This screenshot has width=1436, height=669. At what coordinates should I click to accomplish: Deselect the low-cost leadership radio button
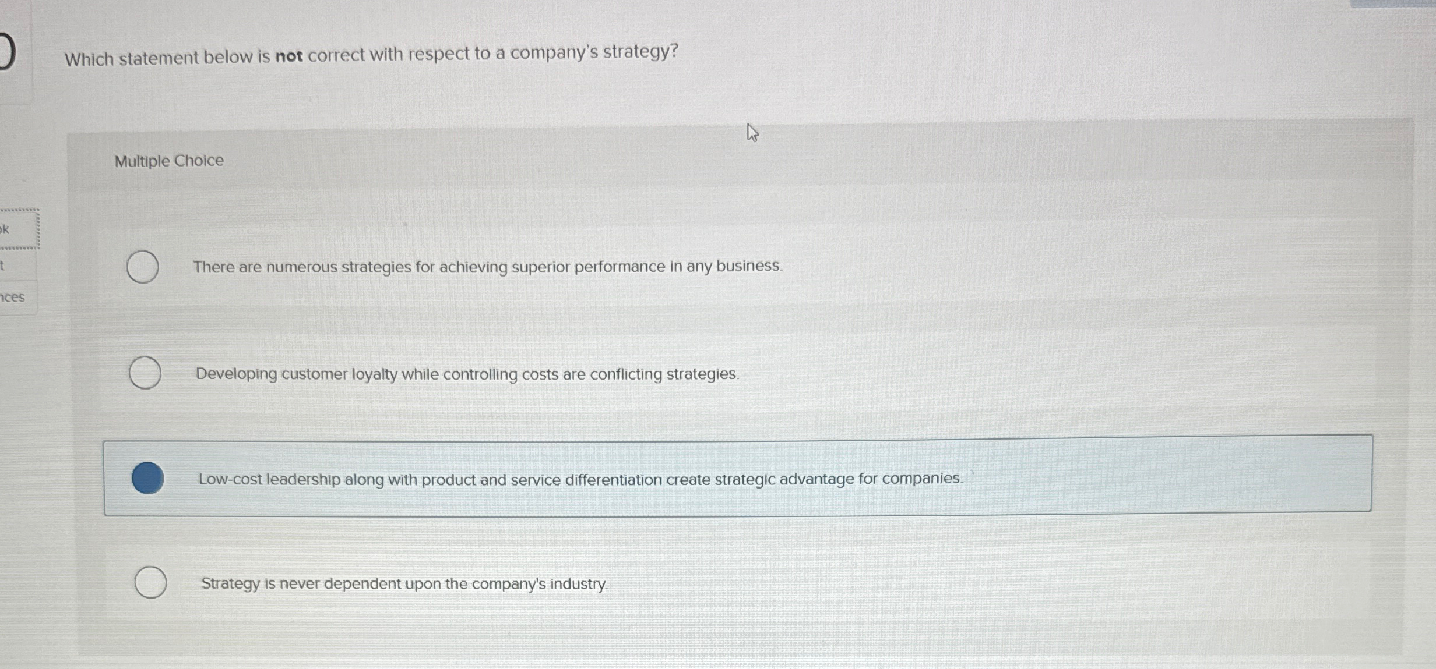[x=148, y=479]
